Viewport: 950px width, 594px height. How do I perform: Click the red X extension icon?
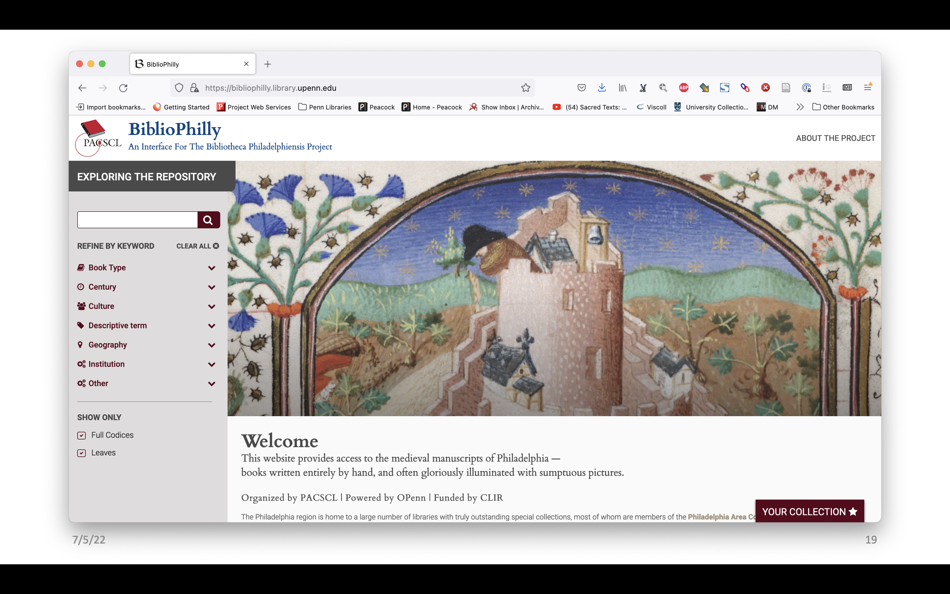pos(766,88)
